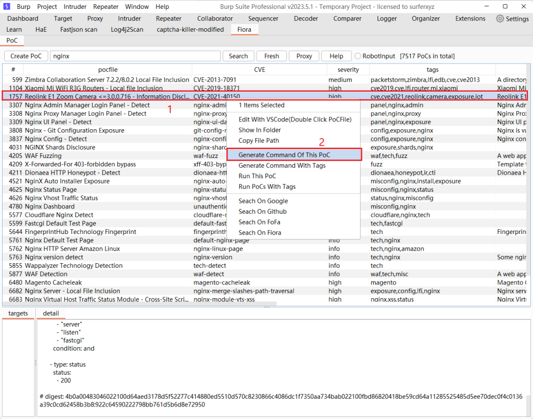Click the table's horizontal scrollbar

[141, 303]
